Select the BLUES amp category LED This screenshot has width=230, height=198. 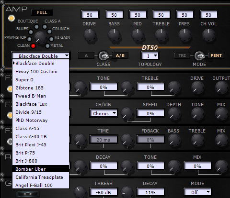[31, 32]
